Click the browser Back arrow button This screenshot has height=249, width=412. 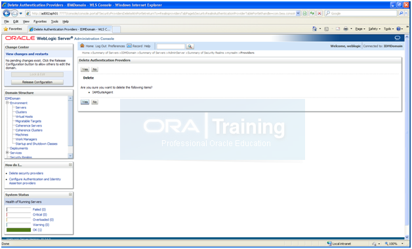tap(7, 13)
